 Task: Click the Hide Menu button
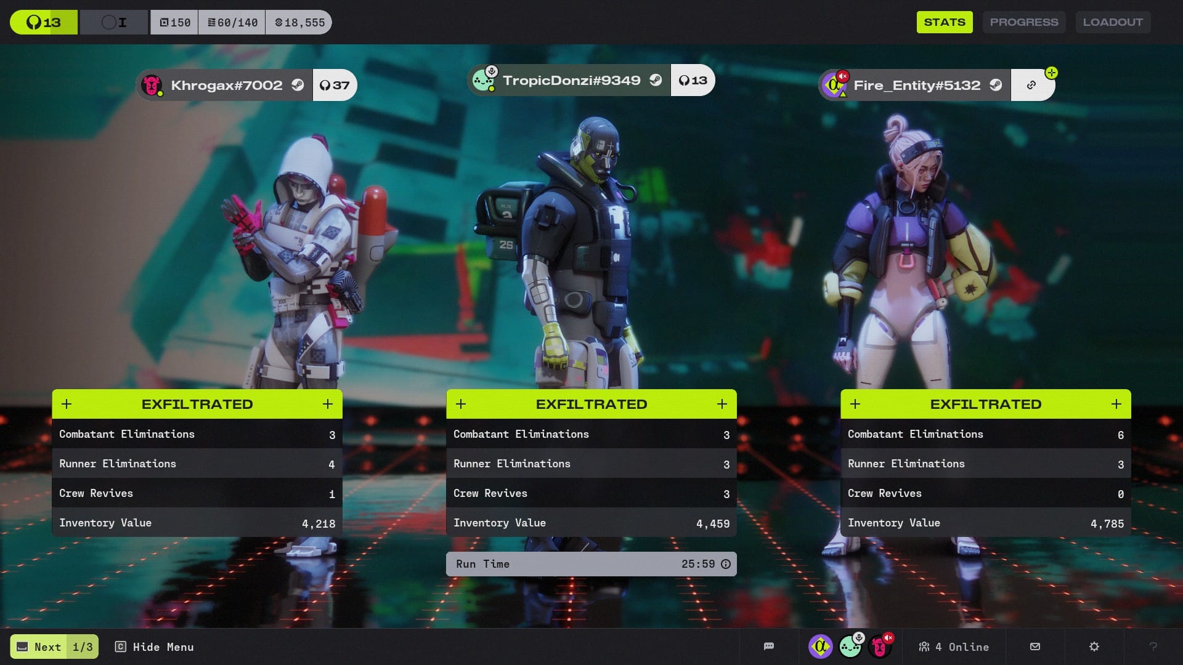[x=155, y=647]
